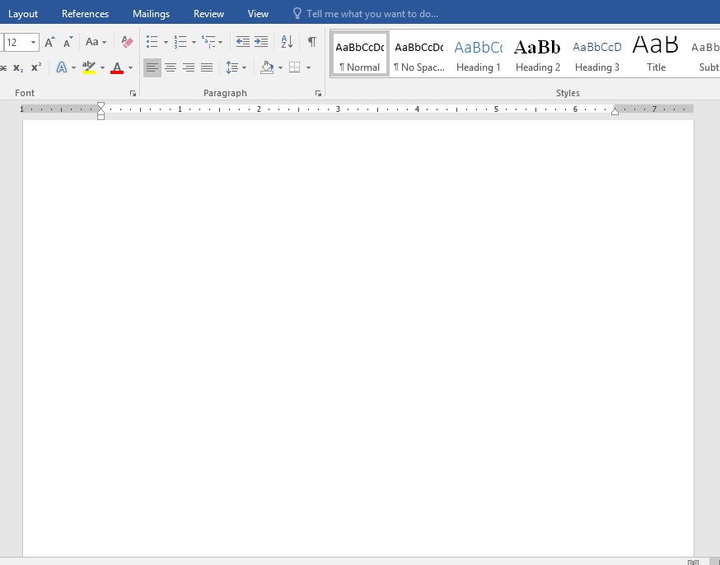
Task: Click the right indent marker on ruler
Action: [x=615, y=111]
